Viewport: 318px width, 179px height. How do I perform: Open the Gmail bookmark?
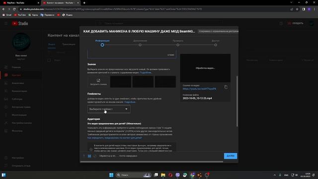[7, 15]
